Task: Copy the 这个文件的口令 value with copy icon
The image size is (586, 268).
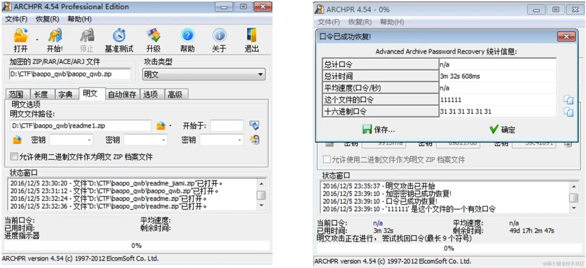Action: click(x=568, y=100)
